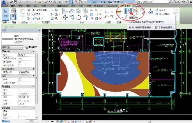The height and width of the screenshot is (123, 193).
Task: Open the Revit application menu button
Action: coord(4,3)
